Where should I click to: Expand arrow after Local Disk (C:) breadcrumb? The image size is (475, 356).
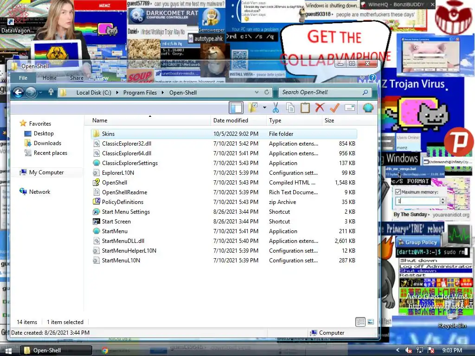[117, 92]
